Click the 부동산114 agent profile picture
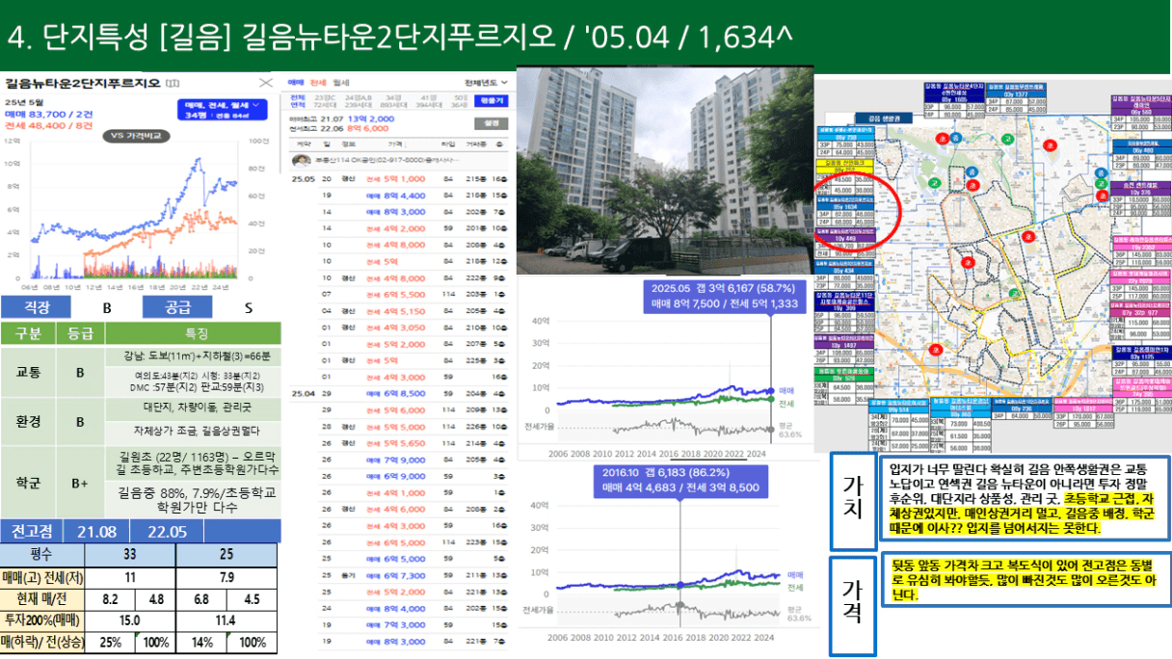 [x=301, y=160]
